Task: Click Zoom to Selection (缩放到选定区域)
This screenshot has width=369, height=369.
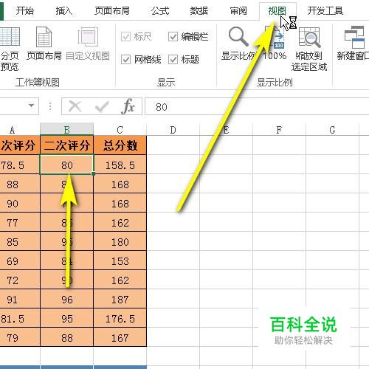Action: (x=309, y=49)
